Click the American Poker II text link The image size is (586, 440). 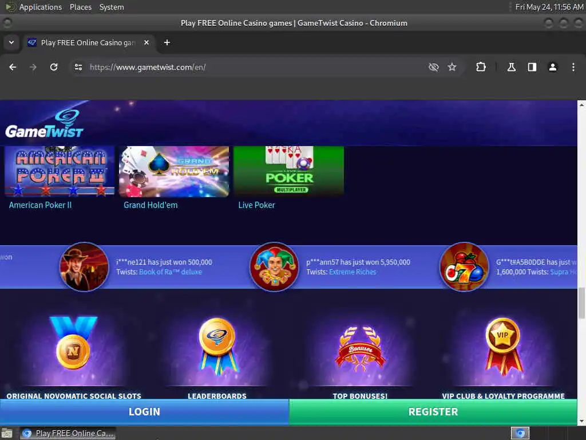pyautogui.click(x=41, y=205)
